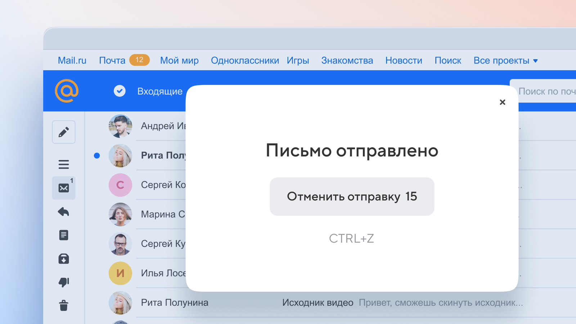Open the 'Мой мир' menu item
The height and width of the screenshot is (324, 576).
pos(179,60)
